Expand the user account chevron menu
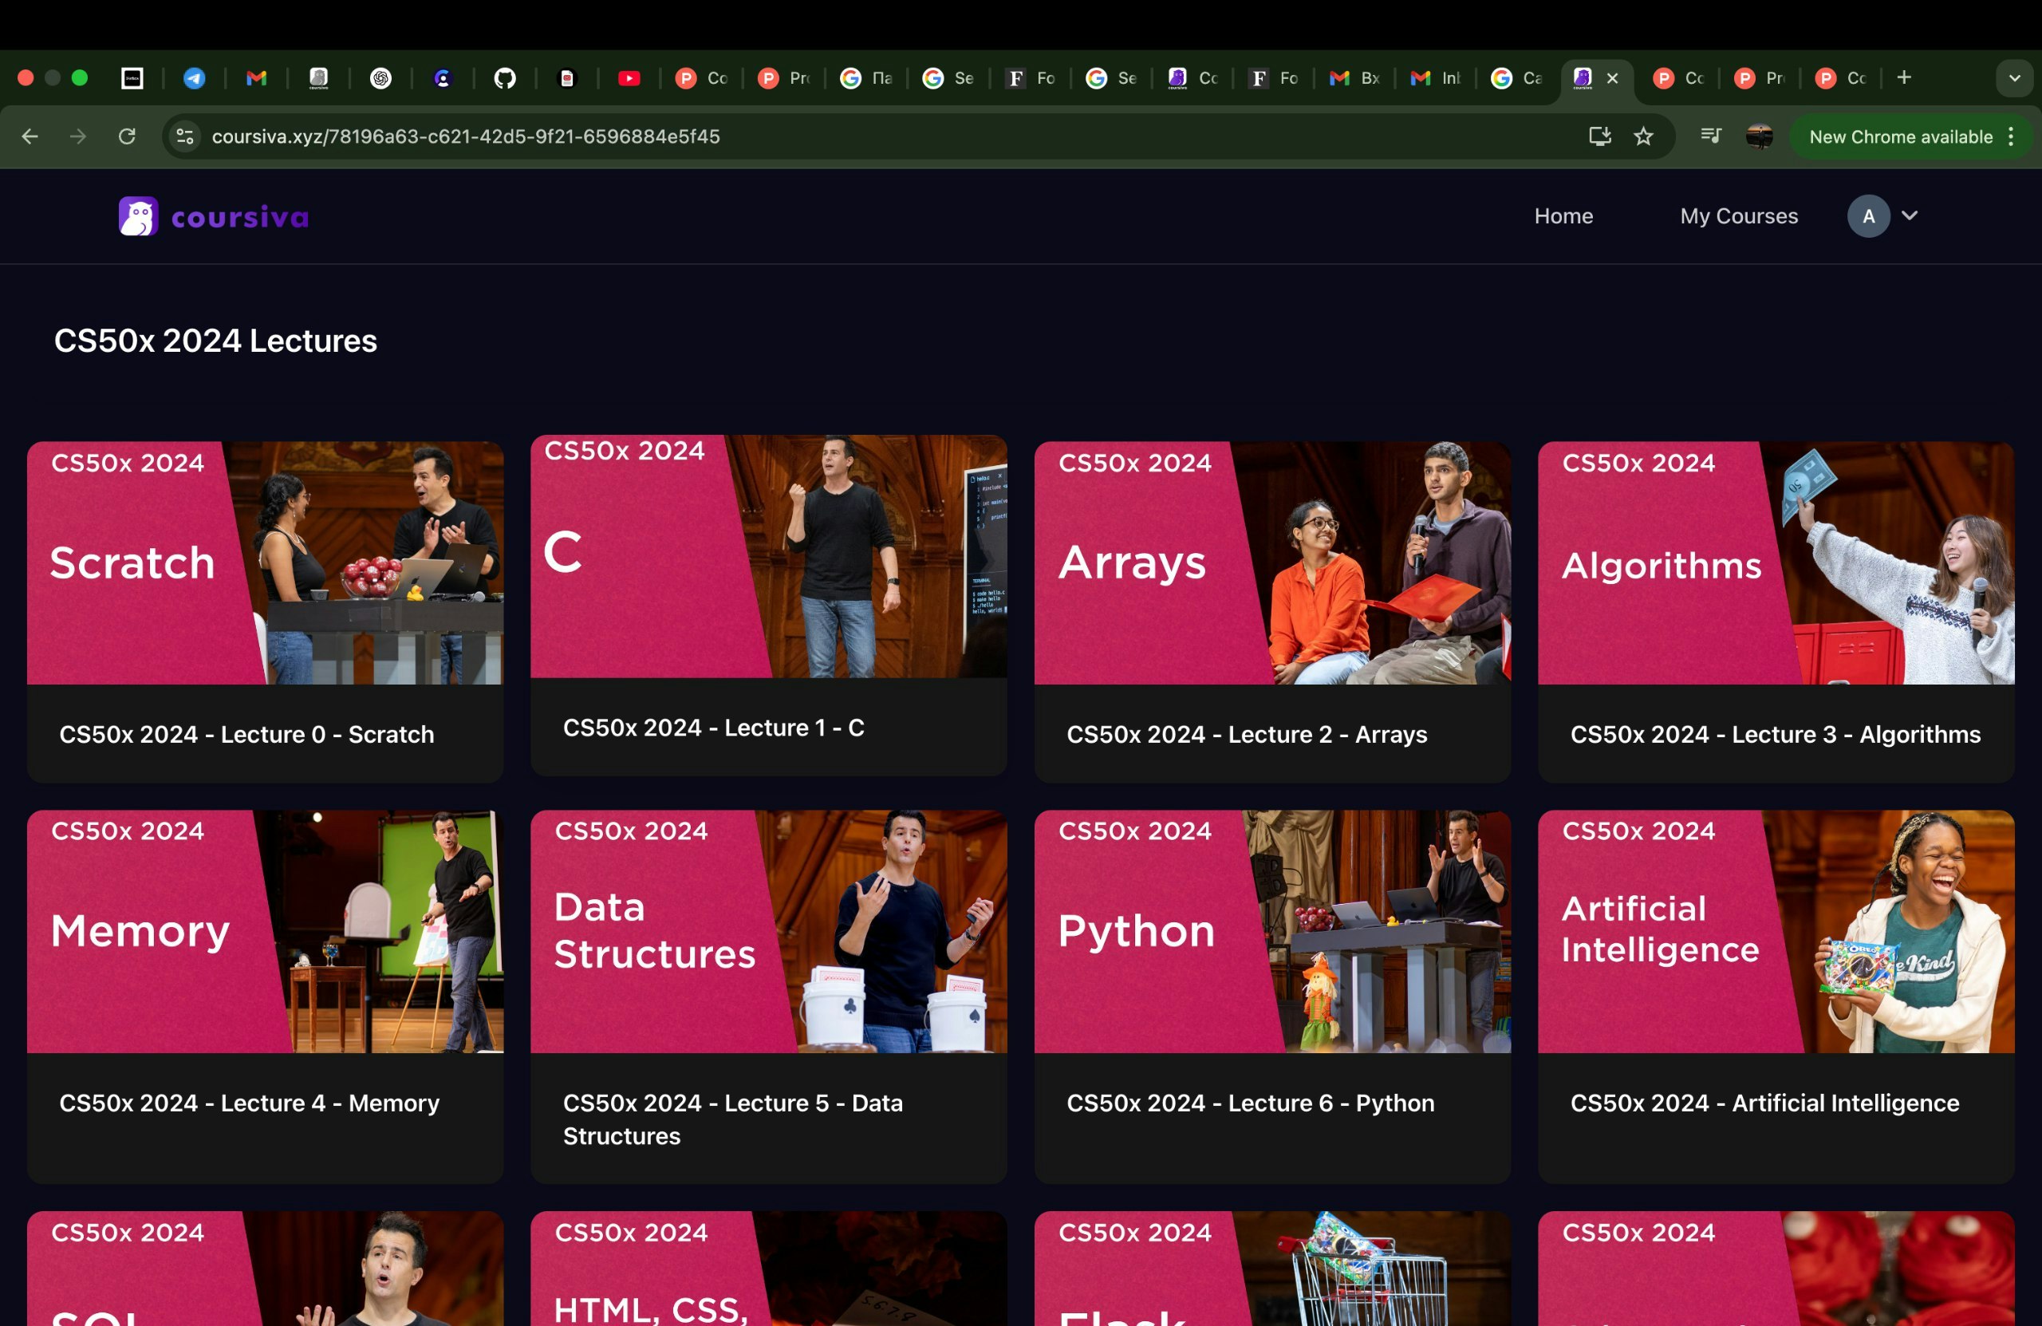This screenshot has height=1326, width=2042. point(1909,215)
